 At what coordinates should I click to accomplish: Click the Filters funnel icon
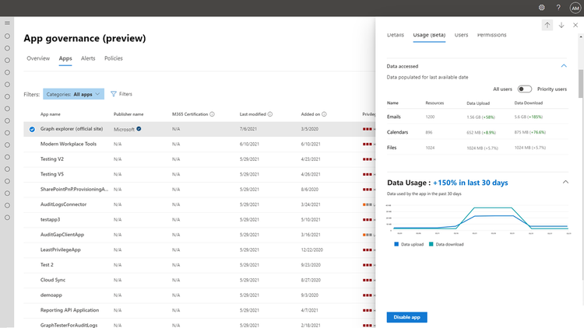click(x=114, y=94)
